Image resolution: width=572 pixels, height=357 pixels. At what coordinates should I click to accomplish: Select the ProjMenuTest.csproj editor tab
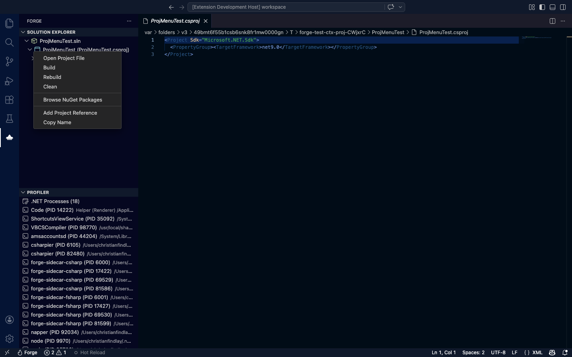pyautogui.click(x=175, y=21)
